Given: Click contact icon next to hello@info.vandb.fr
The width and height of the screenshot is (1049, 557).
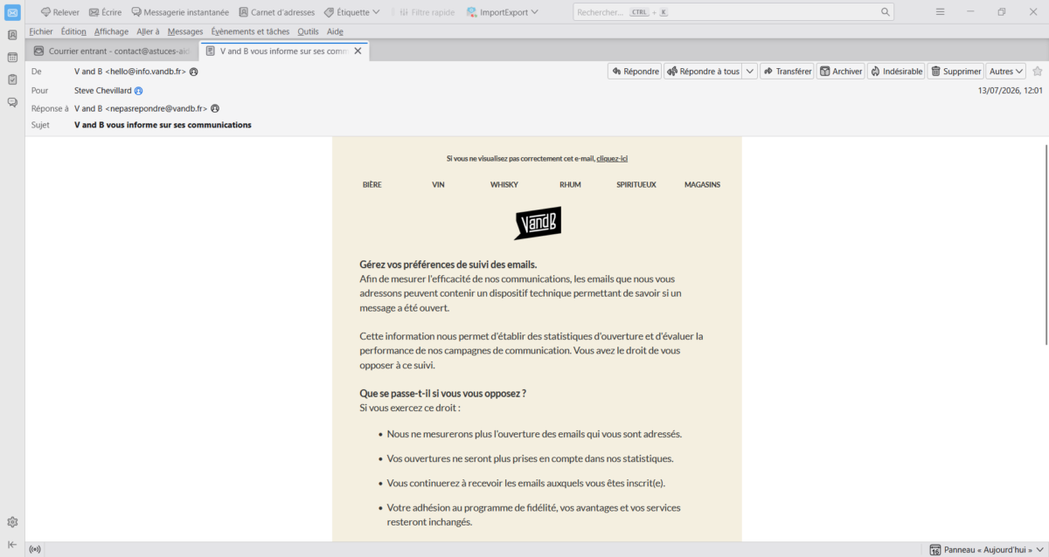Looking at the screenshot, I should [x=193, y=72].
